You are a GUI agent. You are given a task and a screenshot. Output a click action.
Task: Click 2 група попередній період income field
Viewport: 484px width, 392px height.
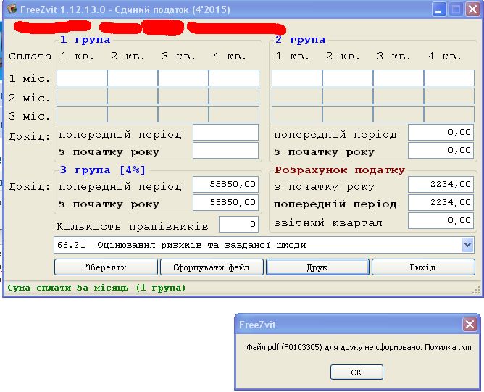(441, 133)
